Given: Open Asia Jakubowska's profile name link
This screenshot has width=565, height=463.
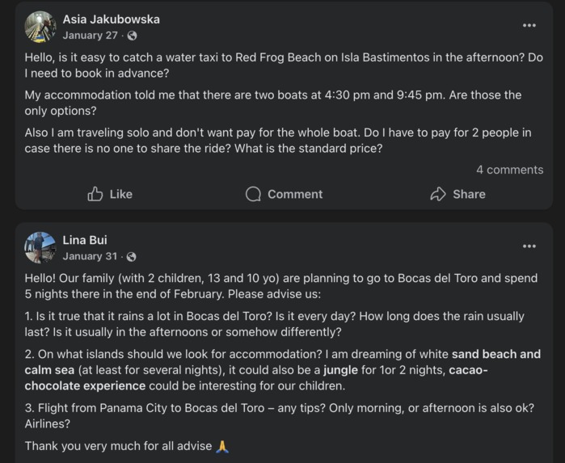Looking at the screenshot, I should tap(111, 19).
